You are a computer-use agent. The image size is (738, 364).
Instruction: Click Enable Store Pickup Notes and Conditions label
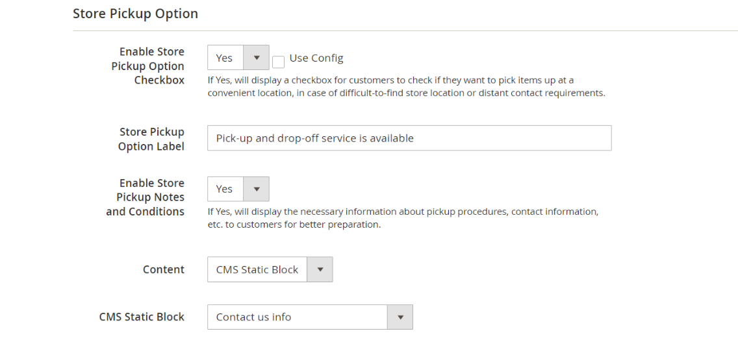[146, 197]
